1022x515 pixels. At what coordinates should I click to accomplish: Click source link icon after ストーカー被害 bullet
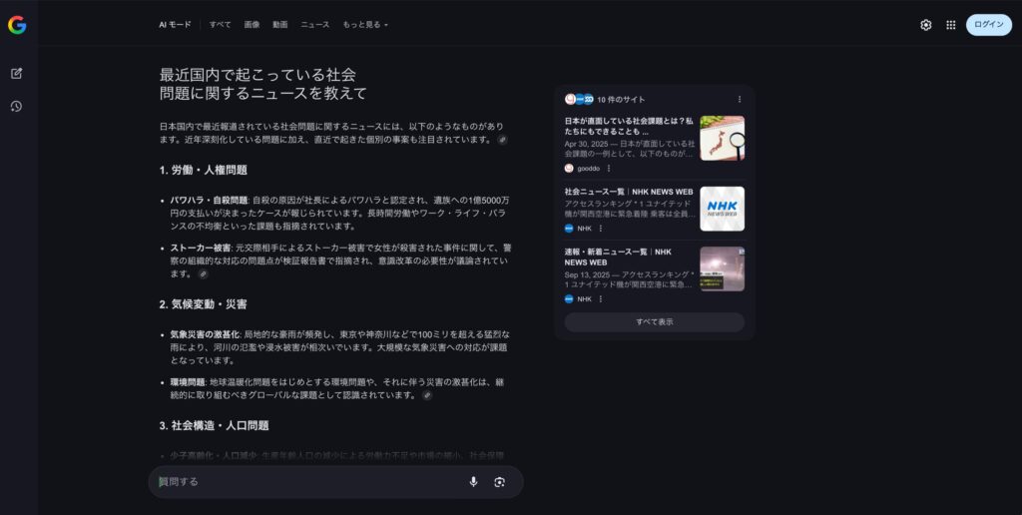click(x=203, y=273)
